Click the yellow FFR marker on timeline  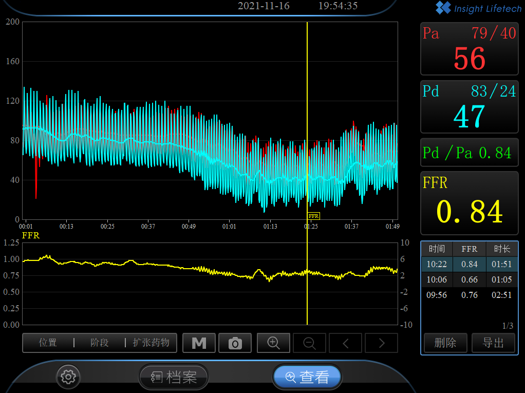point(313,216)
